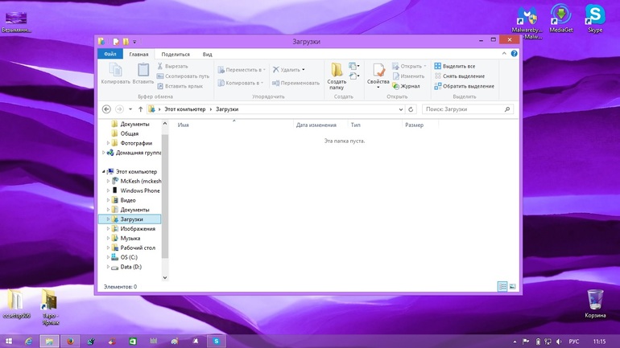Viewport: 620px width, 348px height.
Task: Expand Фотографии tree node
Action: 108,143
